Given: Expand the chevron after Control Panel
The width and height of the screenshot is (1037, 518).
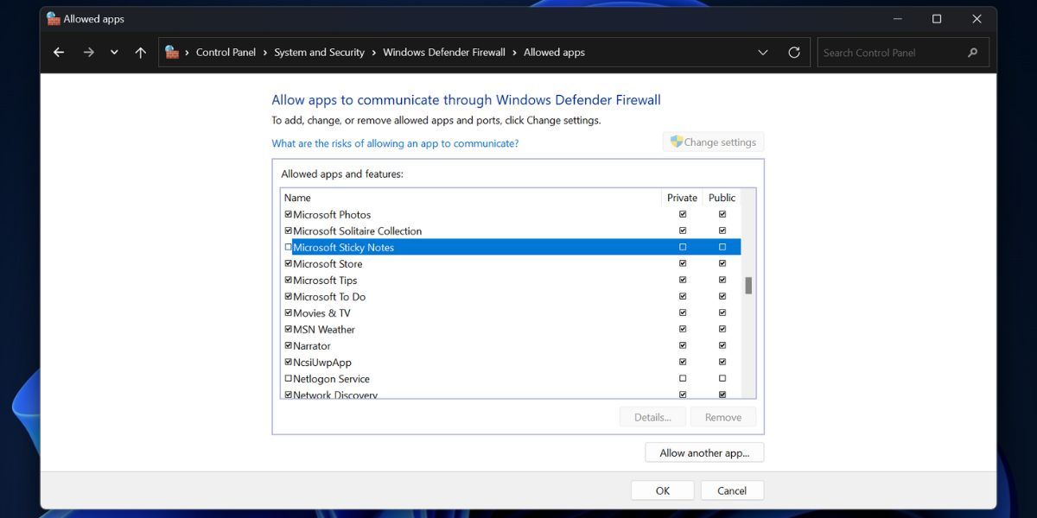Looking at the screenshot, I should [264, 52].
